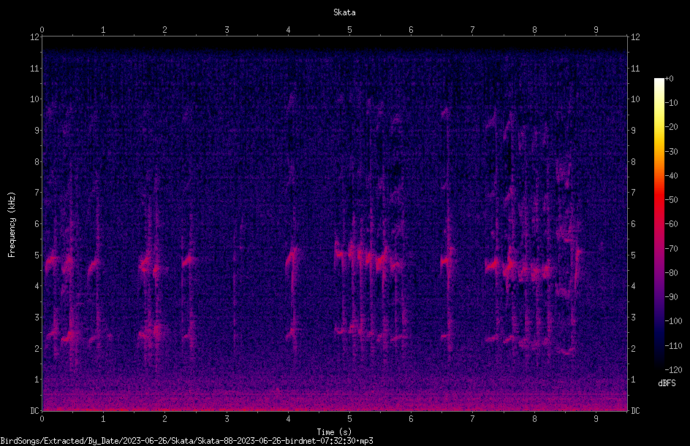Viewport: 690px width, 446px height.
Task: Click the bird call at 6.6 seconds
Action: [447, 260]
